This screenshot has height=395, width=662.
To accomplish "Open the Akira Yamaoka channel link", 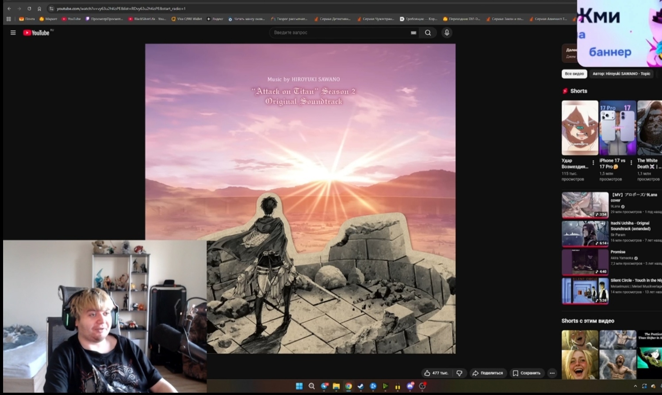I will click(x=622, y=258).
